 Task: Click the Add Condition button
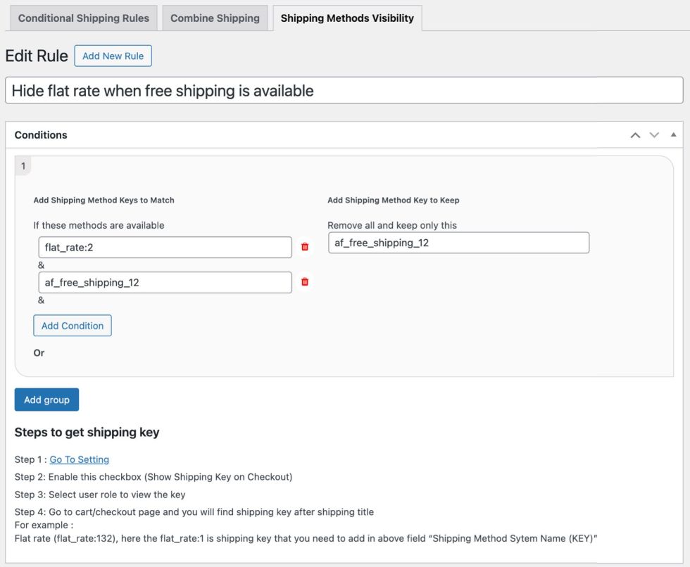(x=73, y=326)
